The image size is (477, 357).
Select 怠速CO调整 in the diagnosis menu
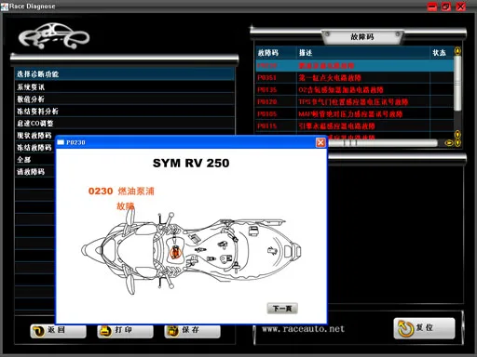click(x=124, y=124)
